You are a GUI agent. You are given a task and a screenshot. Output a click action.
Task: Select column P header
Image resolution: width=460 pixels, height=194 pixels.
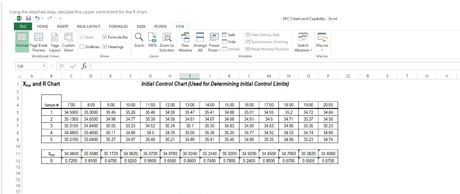tap(328, 76)
